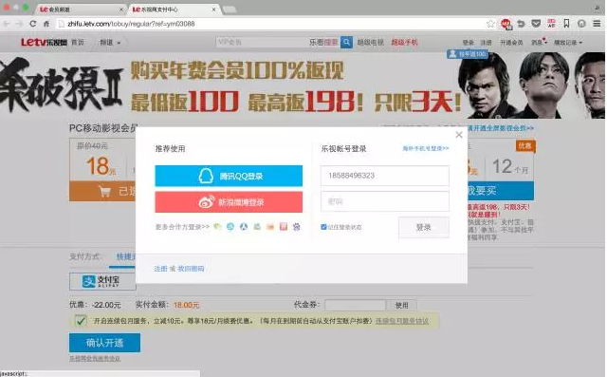This screenshot has height=377, width=607.
Task: Select the quick payment tab
Action: (x=126, y=256)
